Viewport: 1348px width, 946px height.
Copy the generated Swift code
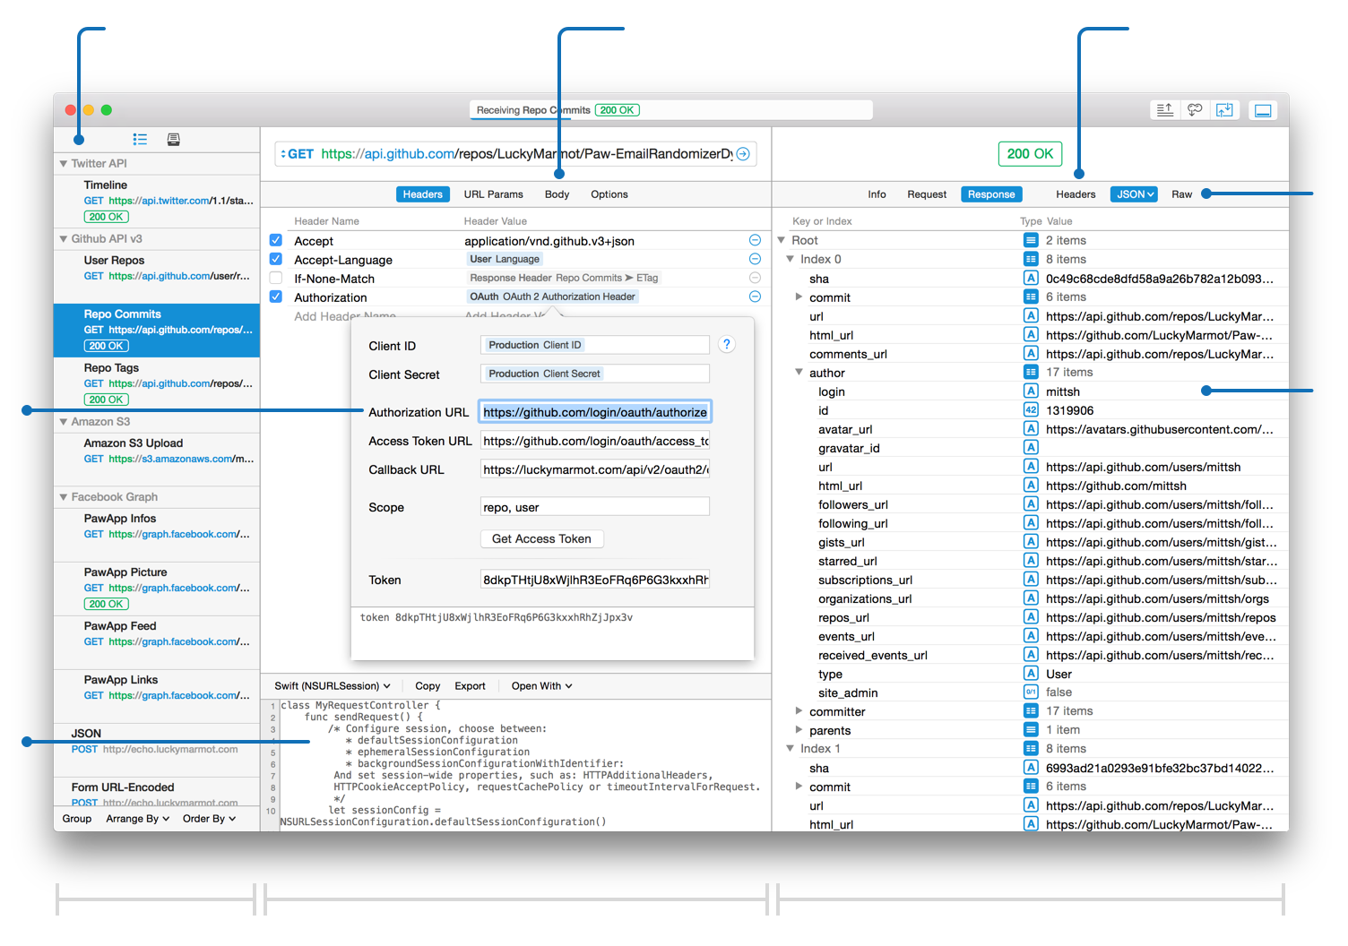[x=428, y=686]
